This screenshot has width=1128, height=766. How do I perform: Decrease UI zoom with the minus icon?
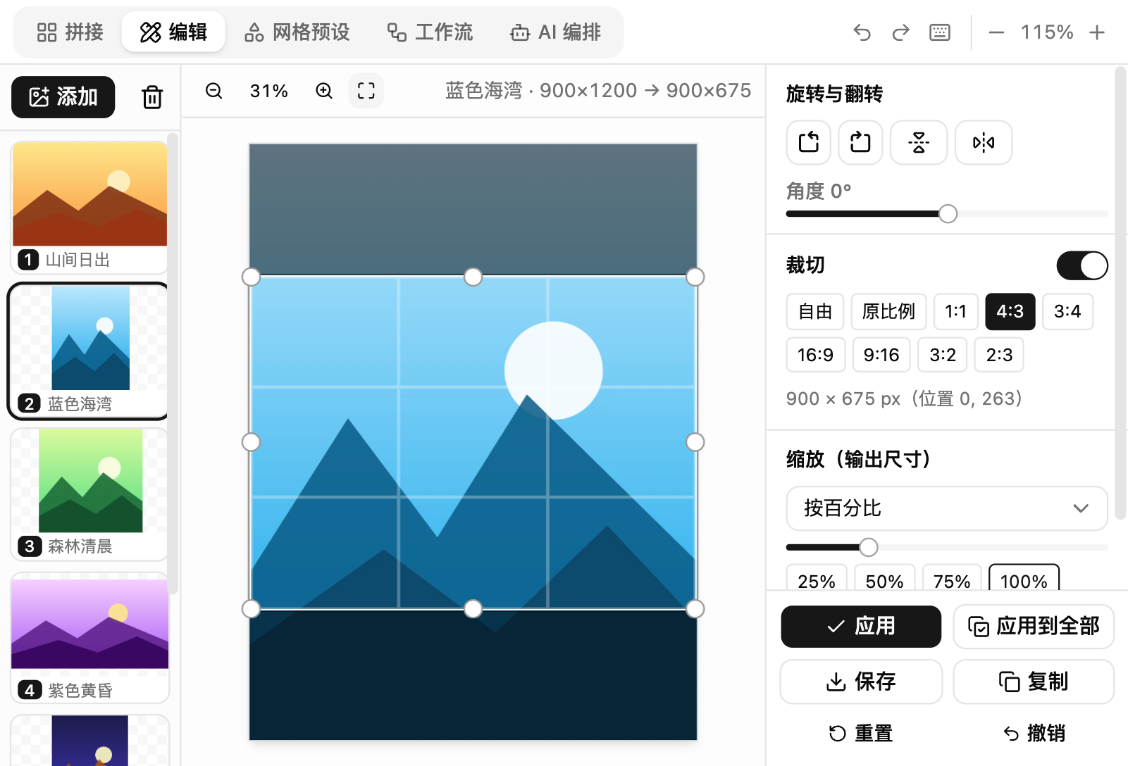(x=996, y=32)
